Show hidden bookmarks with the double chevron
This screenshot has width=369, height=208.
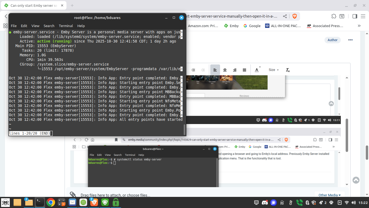coord(359,26)
